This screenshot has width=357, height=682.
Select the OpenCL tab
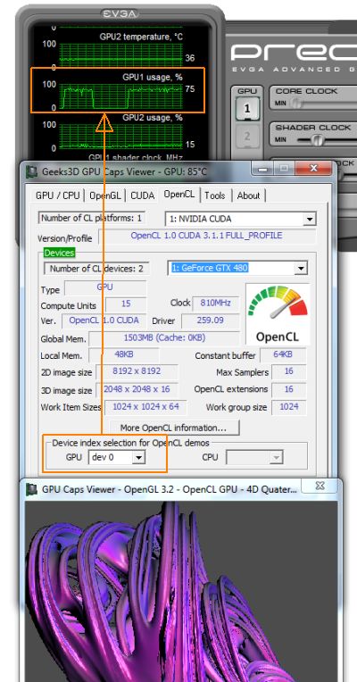(x=179, y=195)
